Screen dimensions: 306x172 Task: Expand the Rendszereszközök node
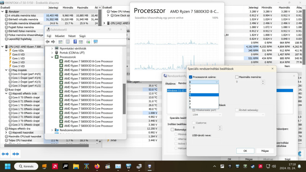tap(52, 130)
